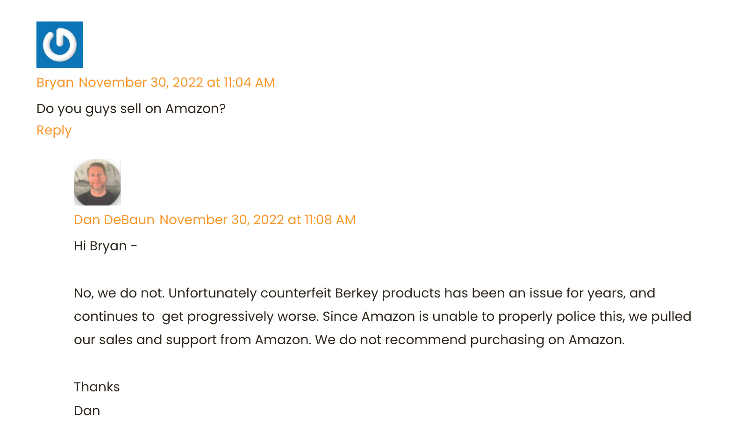
Task: Click the "Thanks" closing line
Action: coord(97,387)
